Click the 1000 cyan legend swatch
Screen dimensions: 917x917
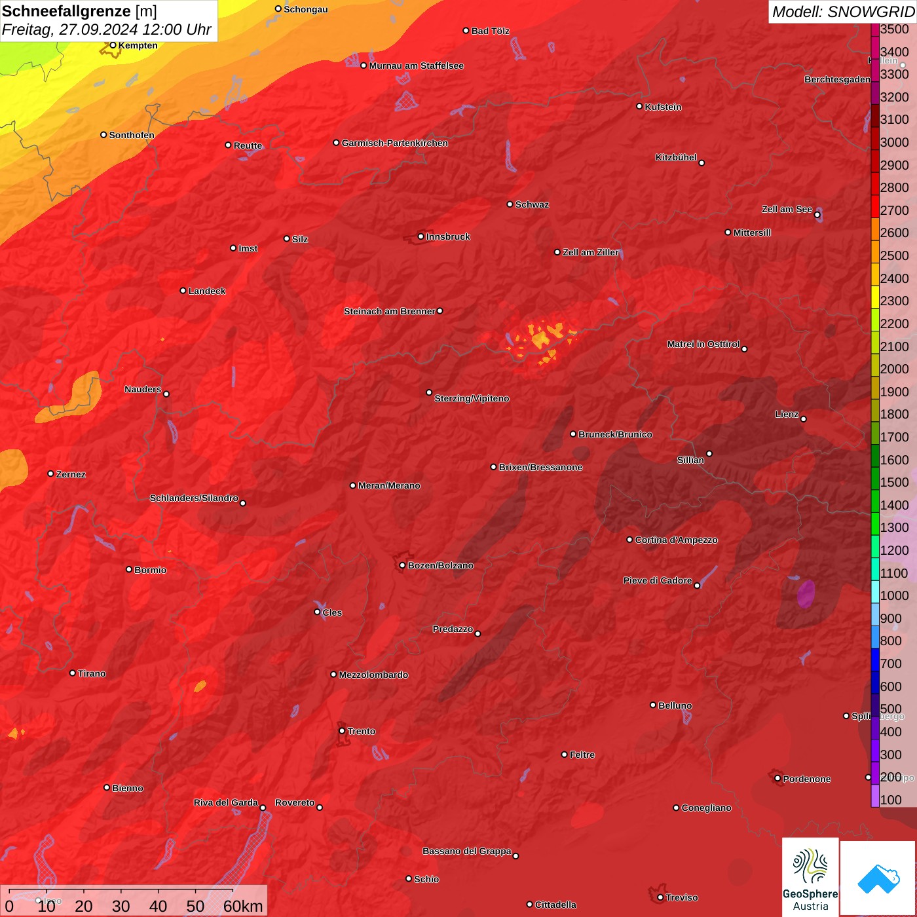click(875, 591)
